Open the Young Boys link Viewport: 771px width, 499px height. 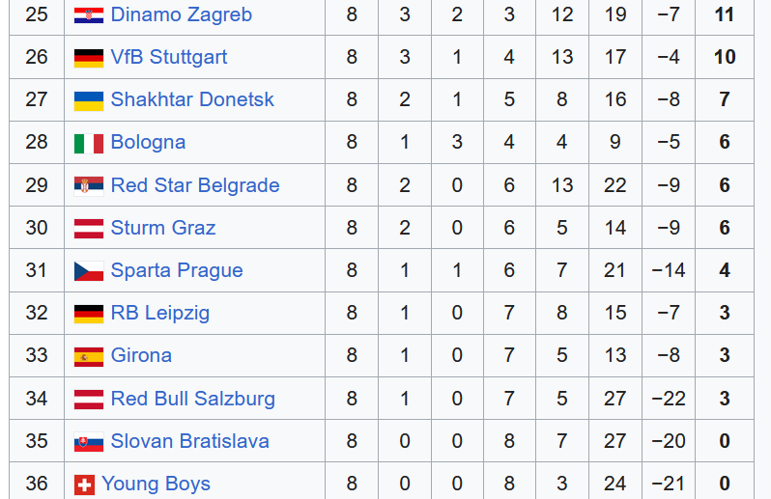pyautogui.click(x=156, y=484)
